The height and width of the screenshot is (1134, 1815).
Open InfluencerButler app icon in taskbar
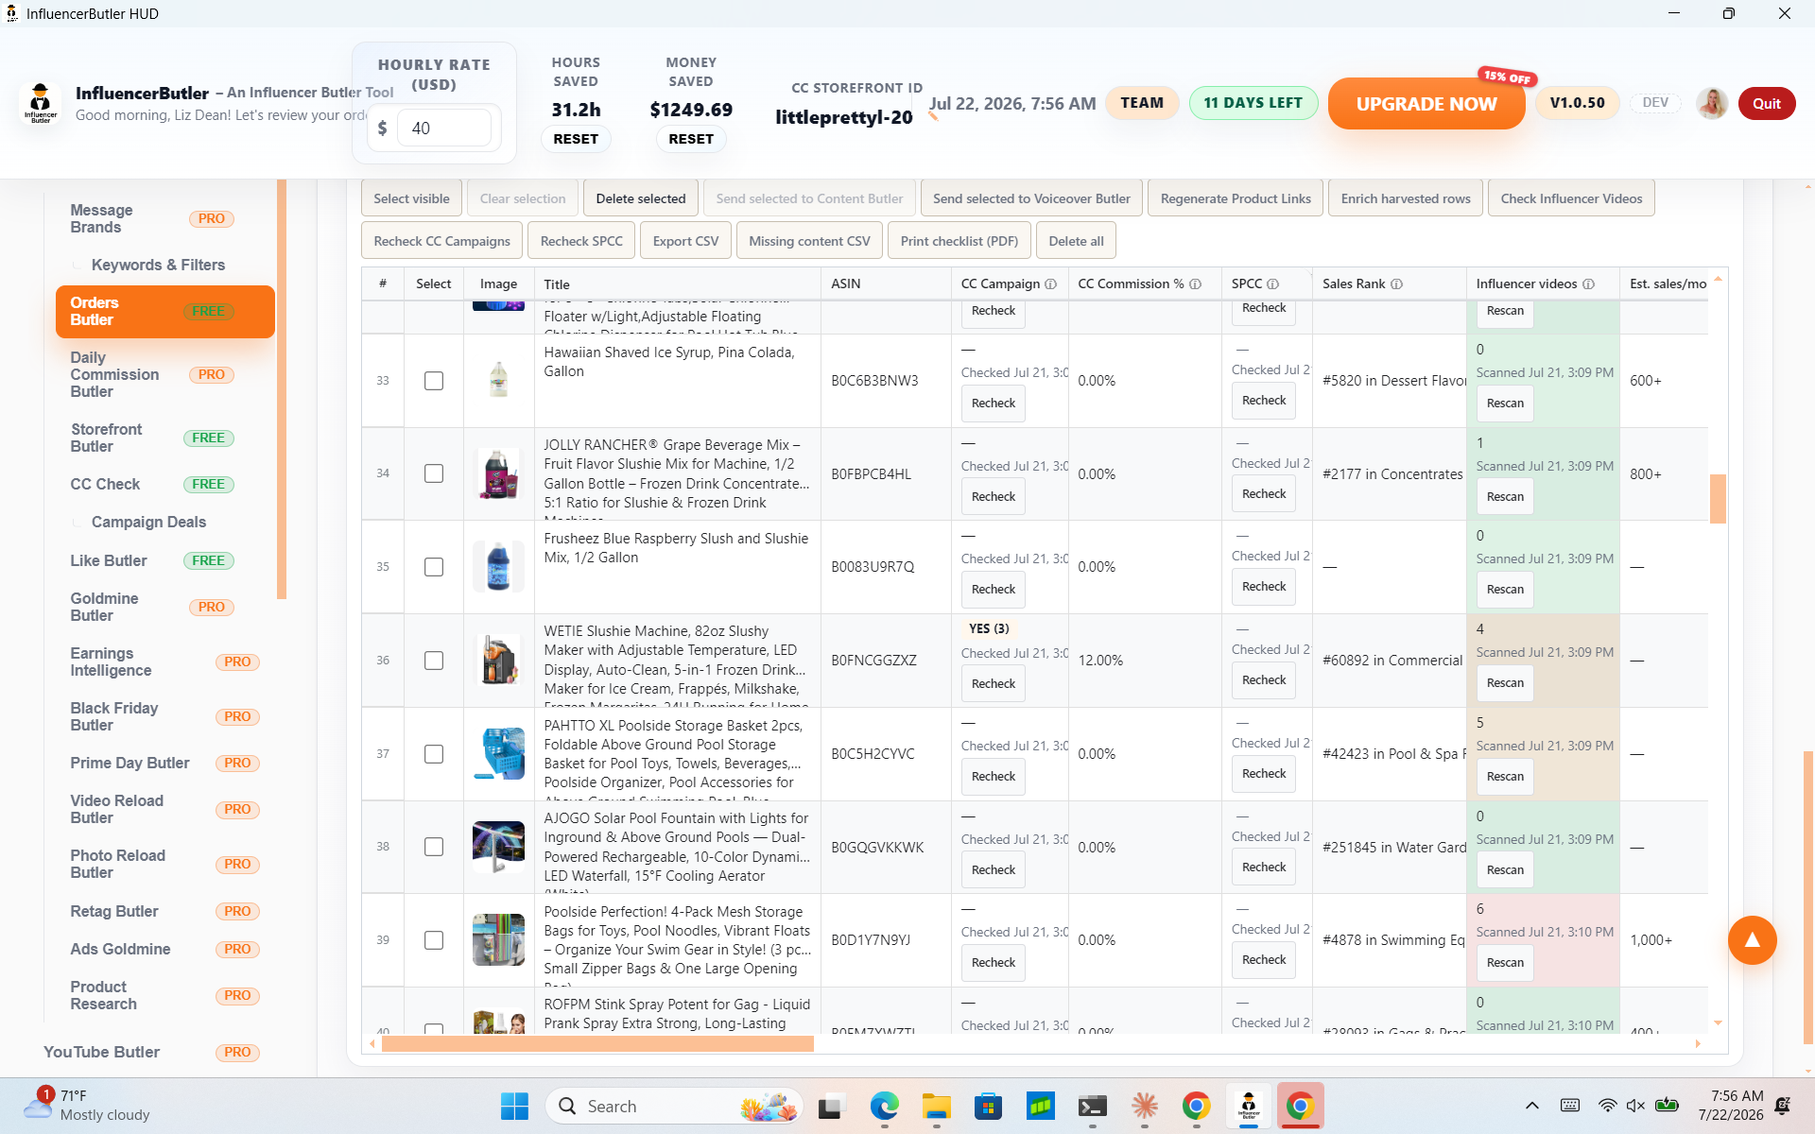point(1248,1106)
